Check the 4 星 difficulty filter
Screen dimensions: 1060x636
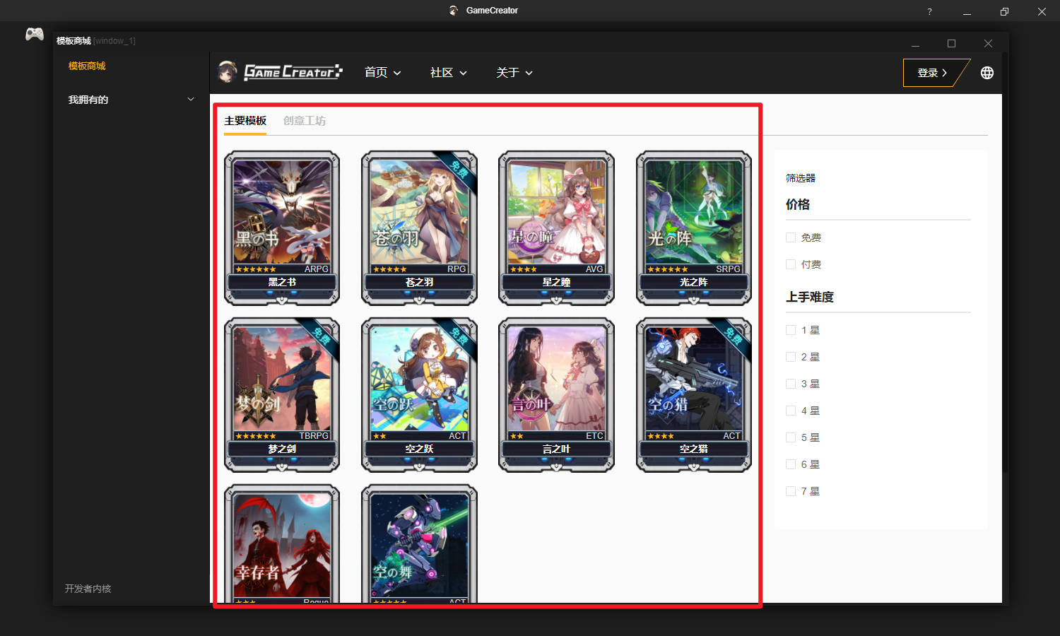tap(791, 411)
